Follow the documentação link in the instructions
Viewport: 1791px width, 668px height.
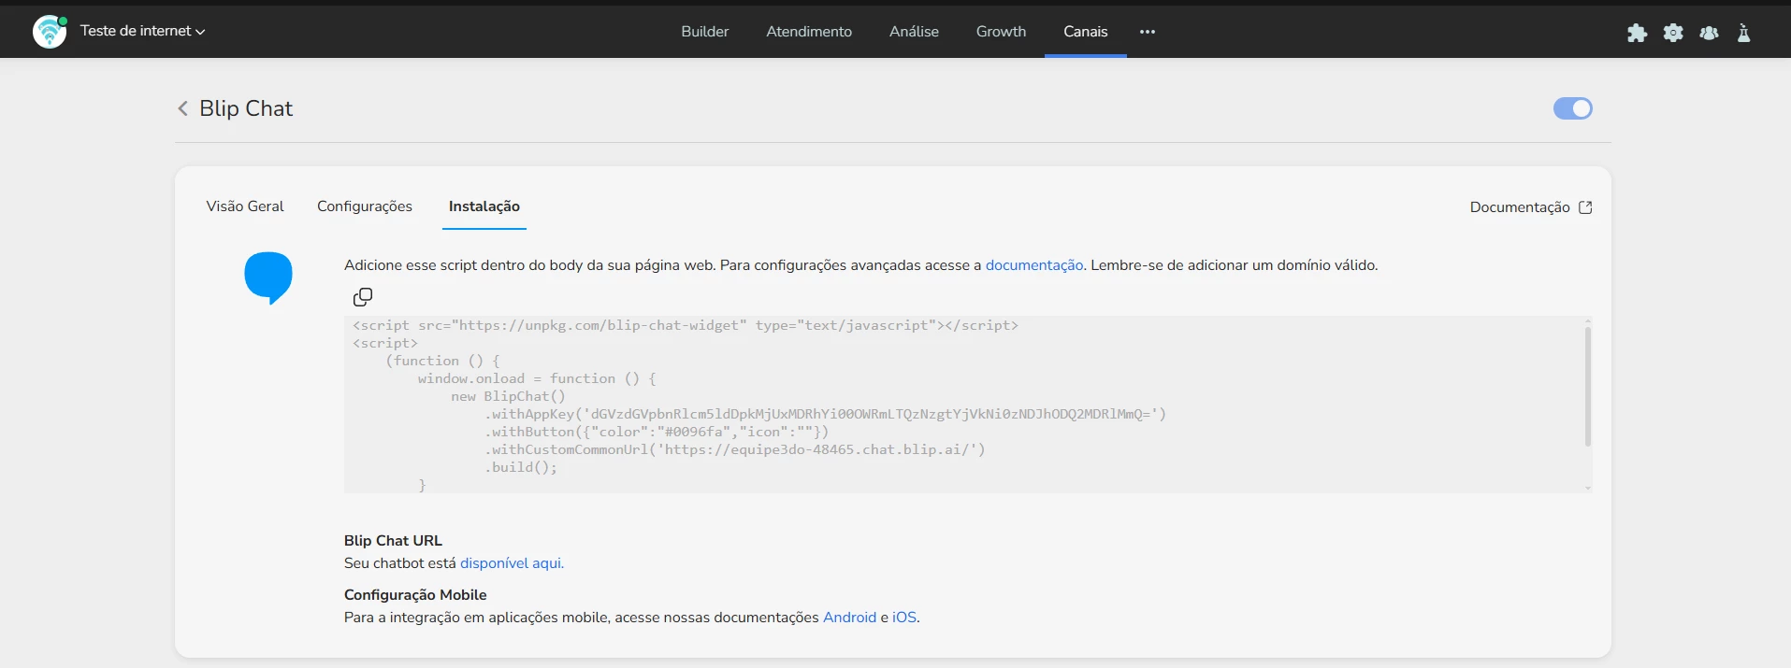[1034, 265]
